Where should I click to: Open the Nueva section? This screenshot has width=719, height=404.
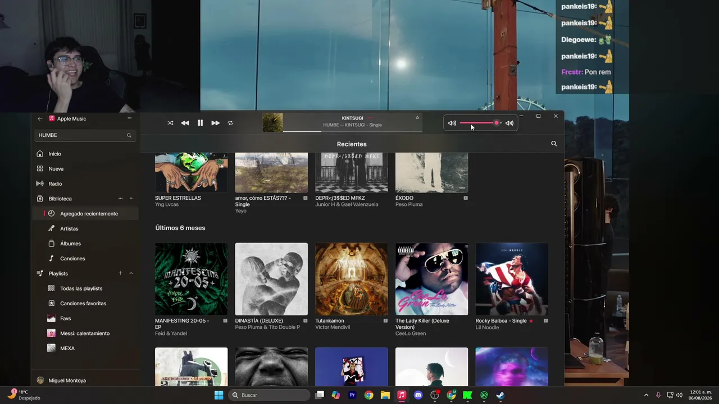click(x=84, y=169)
